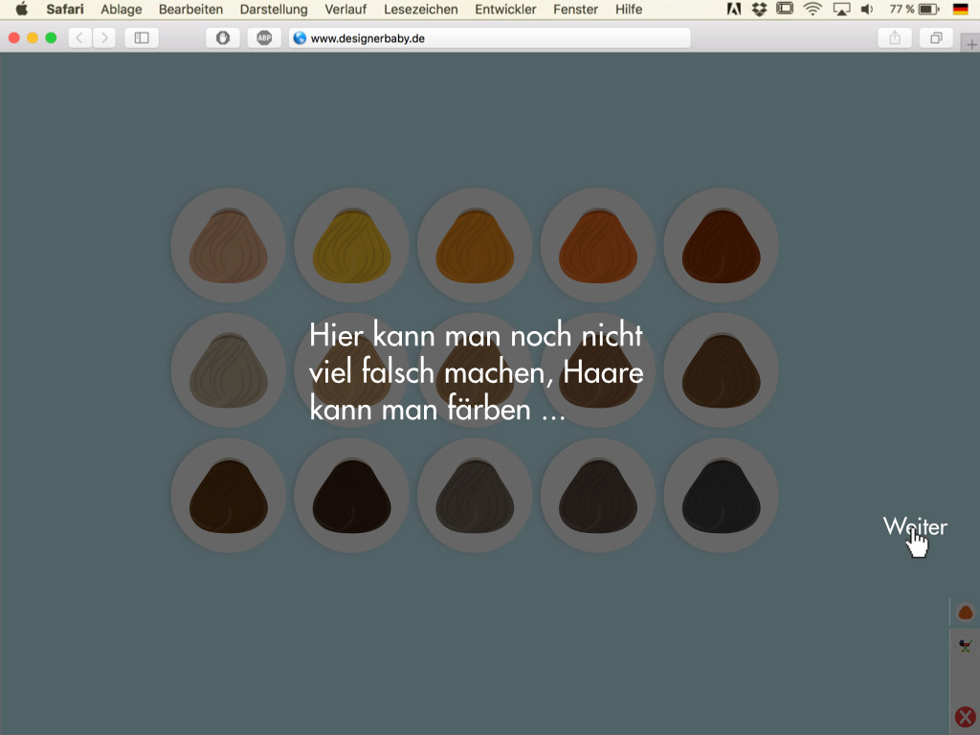Choose the black-brown hair swatch in bottom row
The image size is (980, 735).
point(351,496)
